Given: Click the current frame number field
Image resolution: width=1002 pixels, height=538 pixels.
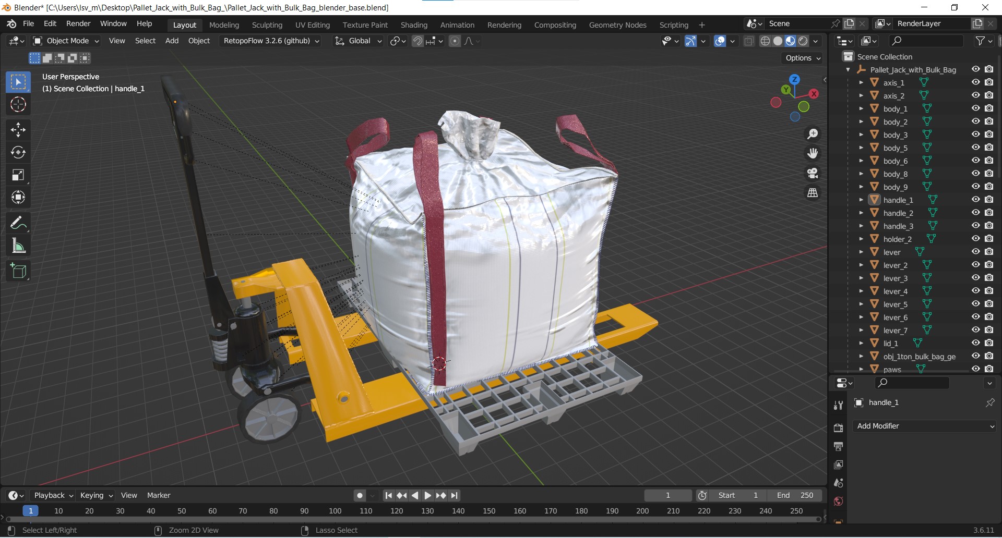Looking at the screenshot, I should click(x=668, y=495).
